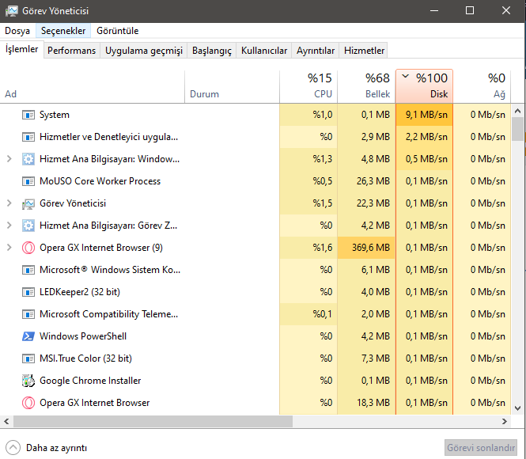The height and width of the screenshot is (459, 526).
Task: Click the Hizmetler ve Denetleyici uygulaması icon
Action: pos(28,137)
